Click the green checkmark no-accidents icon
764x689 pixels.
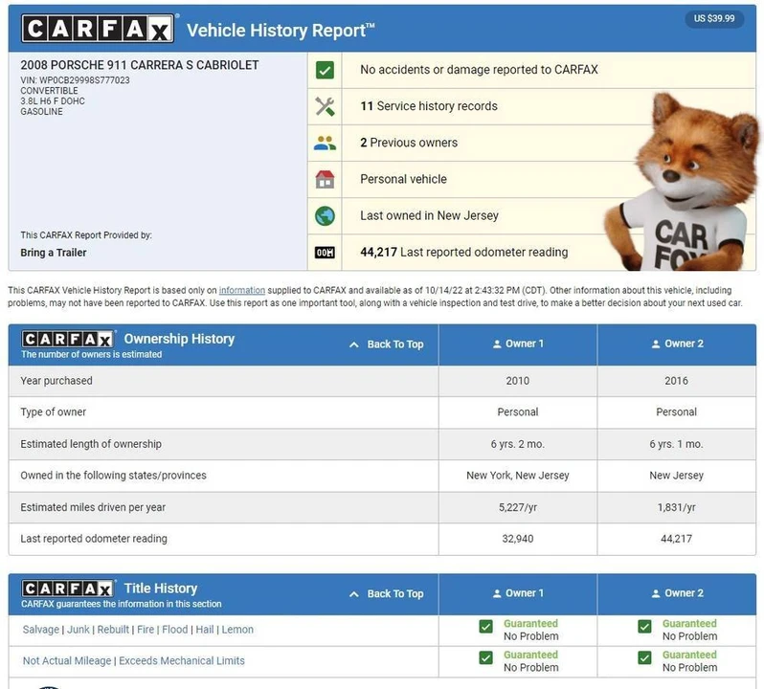pos(325,70)
